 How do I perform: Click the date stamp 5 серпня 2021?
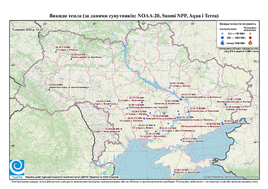coord(28,30)
